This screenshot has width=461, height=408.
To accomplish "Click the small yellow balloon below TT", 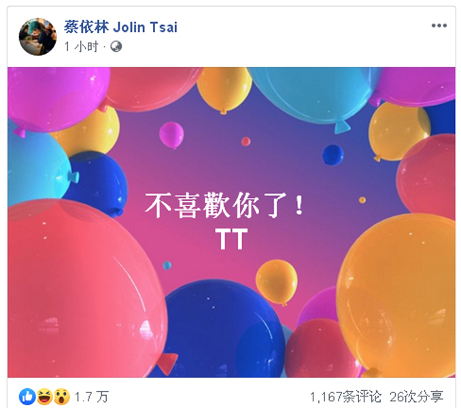I will pyautogui.click(x=276, y=282).
